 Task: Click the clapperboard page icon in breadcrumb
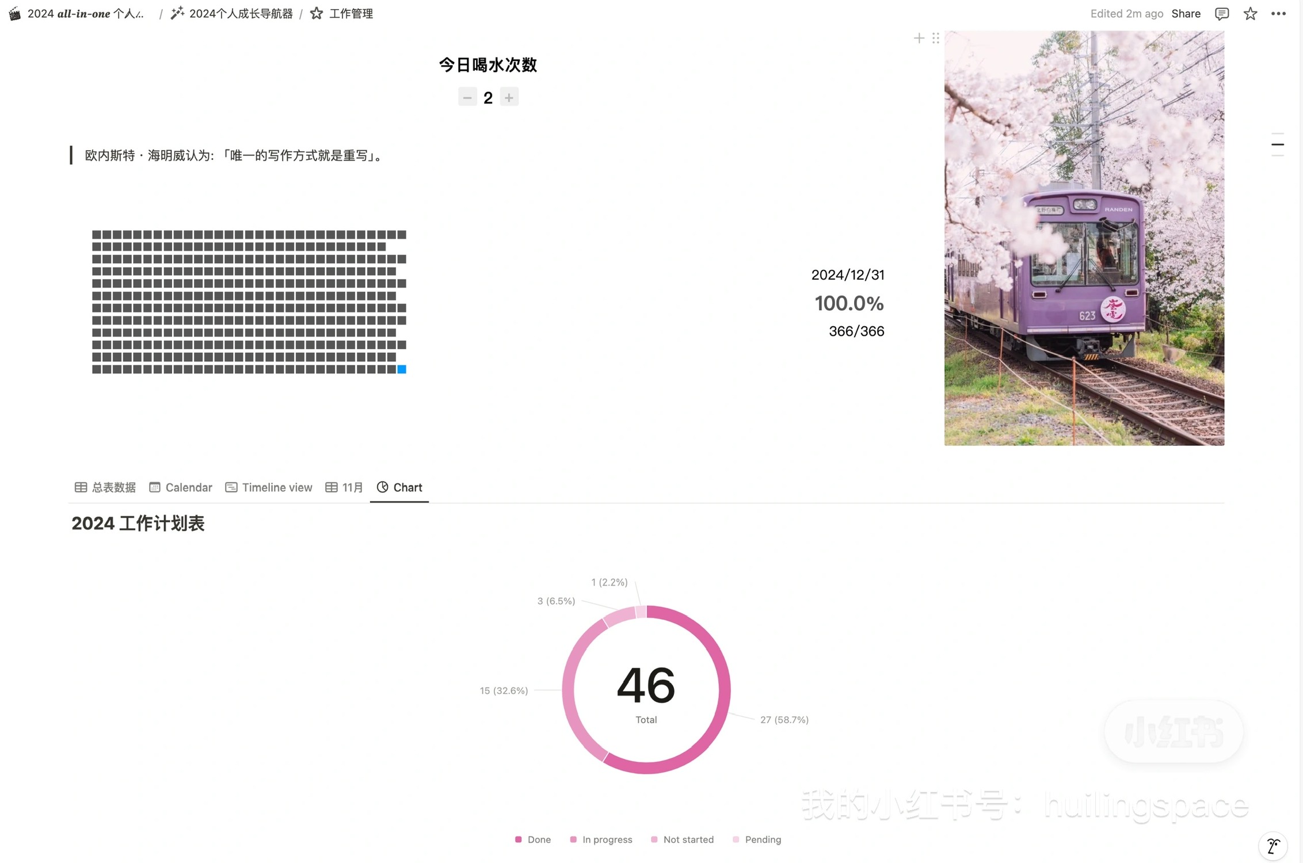pyautogui.click(x=15, y=14)
